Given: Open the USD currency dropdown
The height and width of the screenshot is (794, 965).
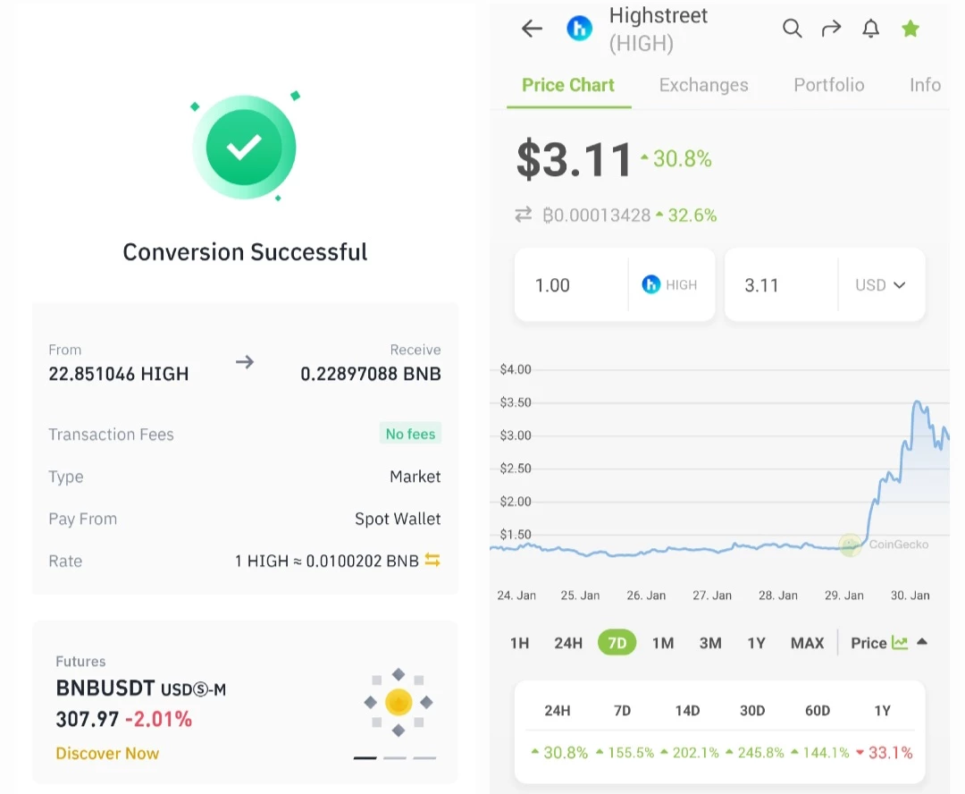Looking at the screenshot, I should point(881,284).
